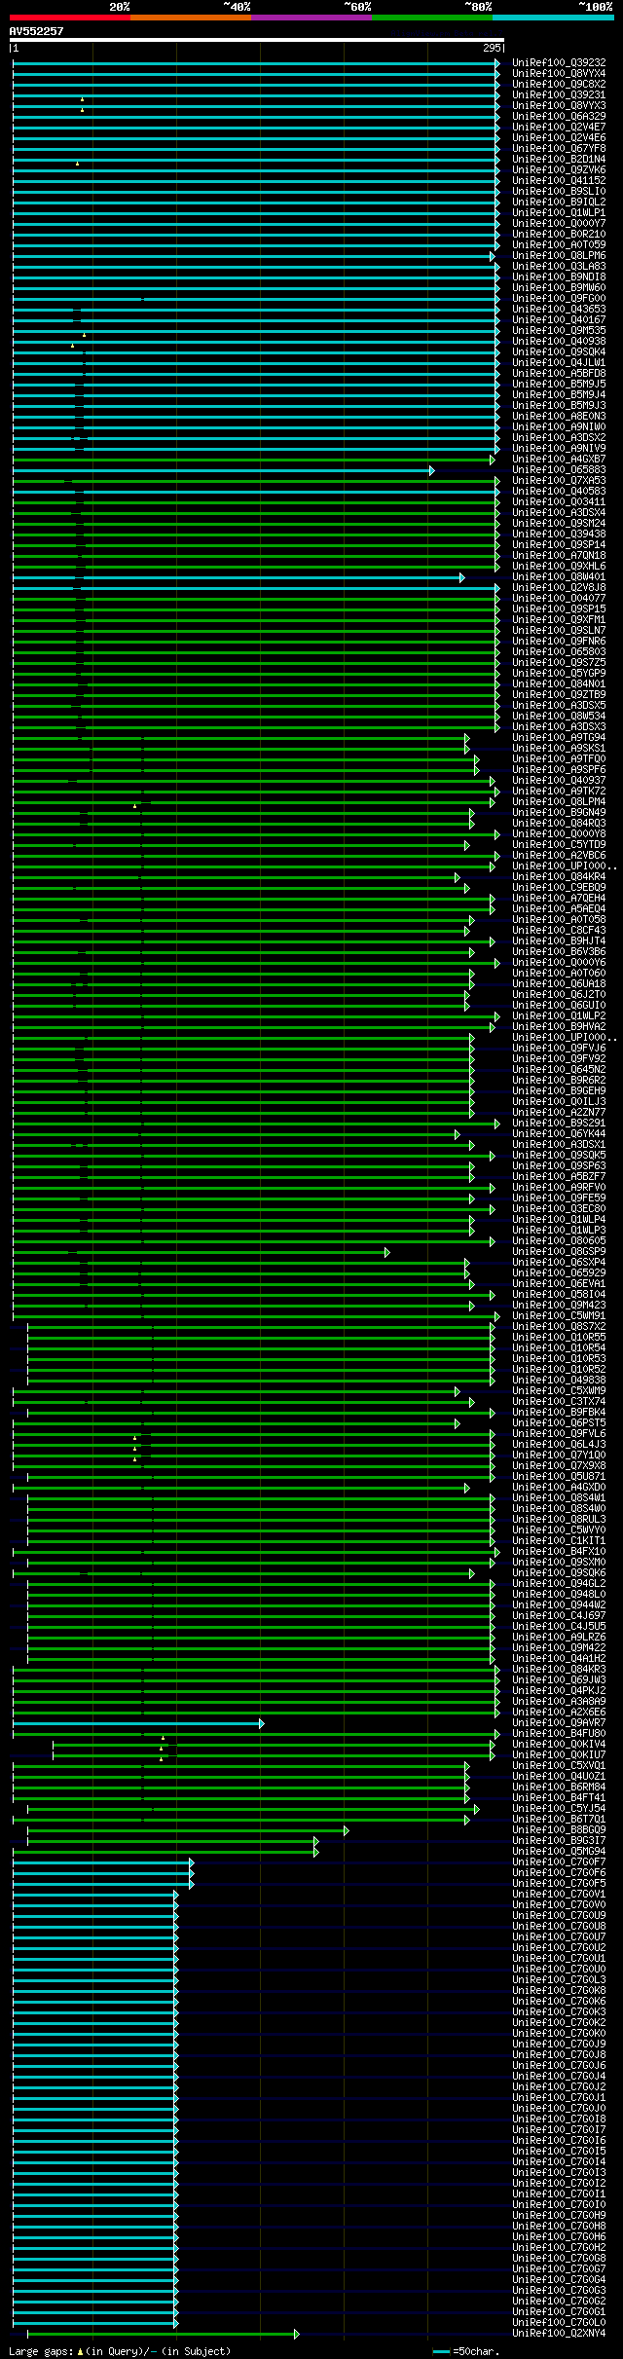The height and width of the screenshot is (2359, 623).
Task: Open hit UniRef100_Q39232
Action: [x=559, y=63]
